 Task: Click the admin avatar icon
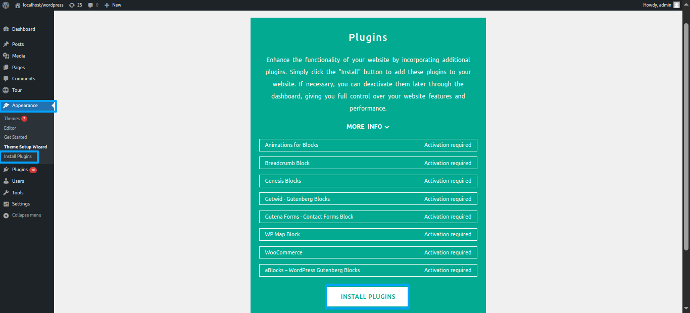(676, 5)
